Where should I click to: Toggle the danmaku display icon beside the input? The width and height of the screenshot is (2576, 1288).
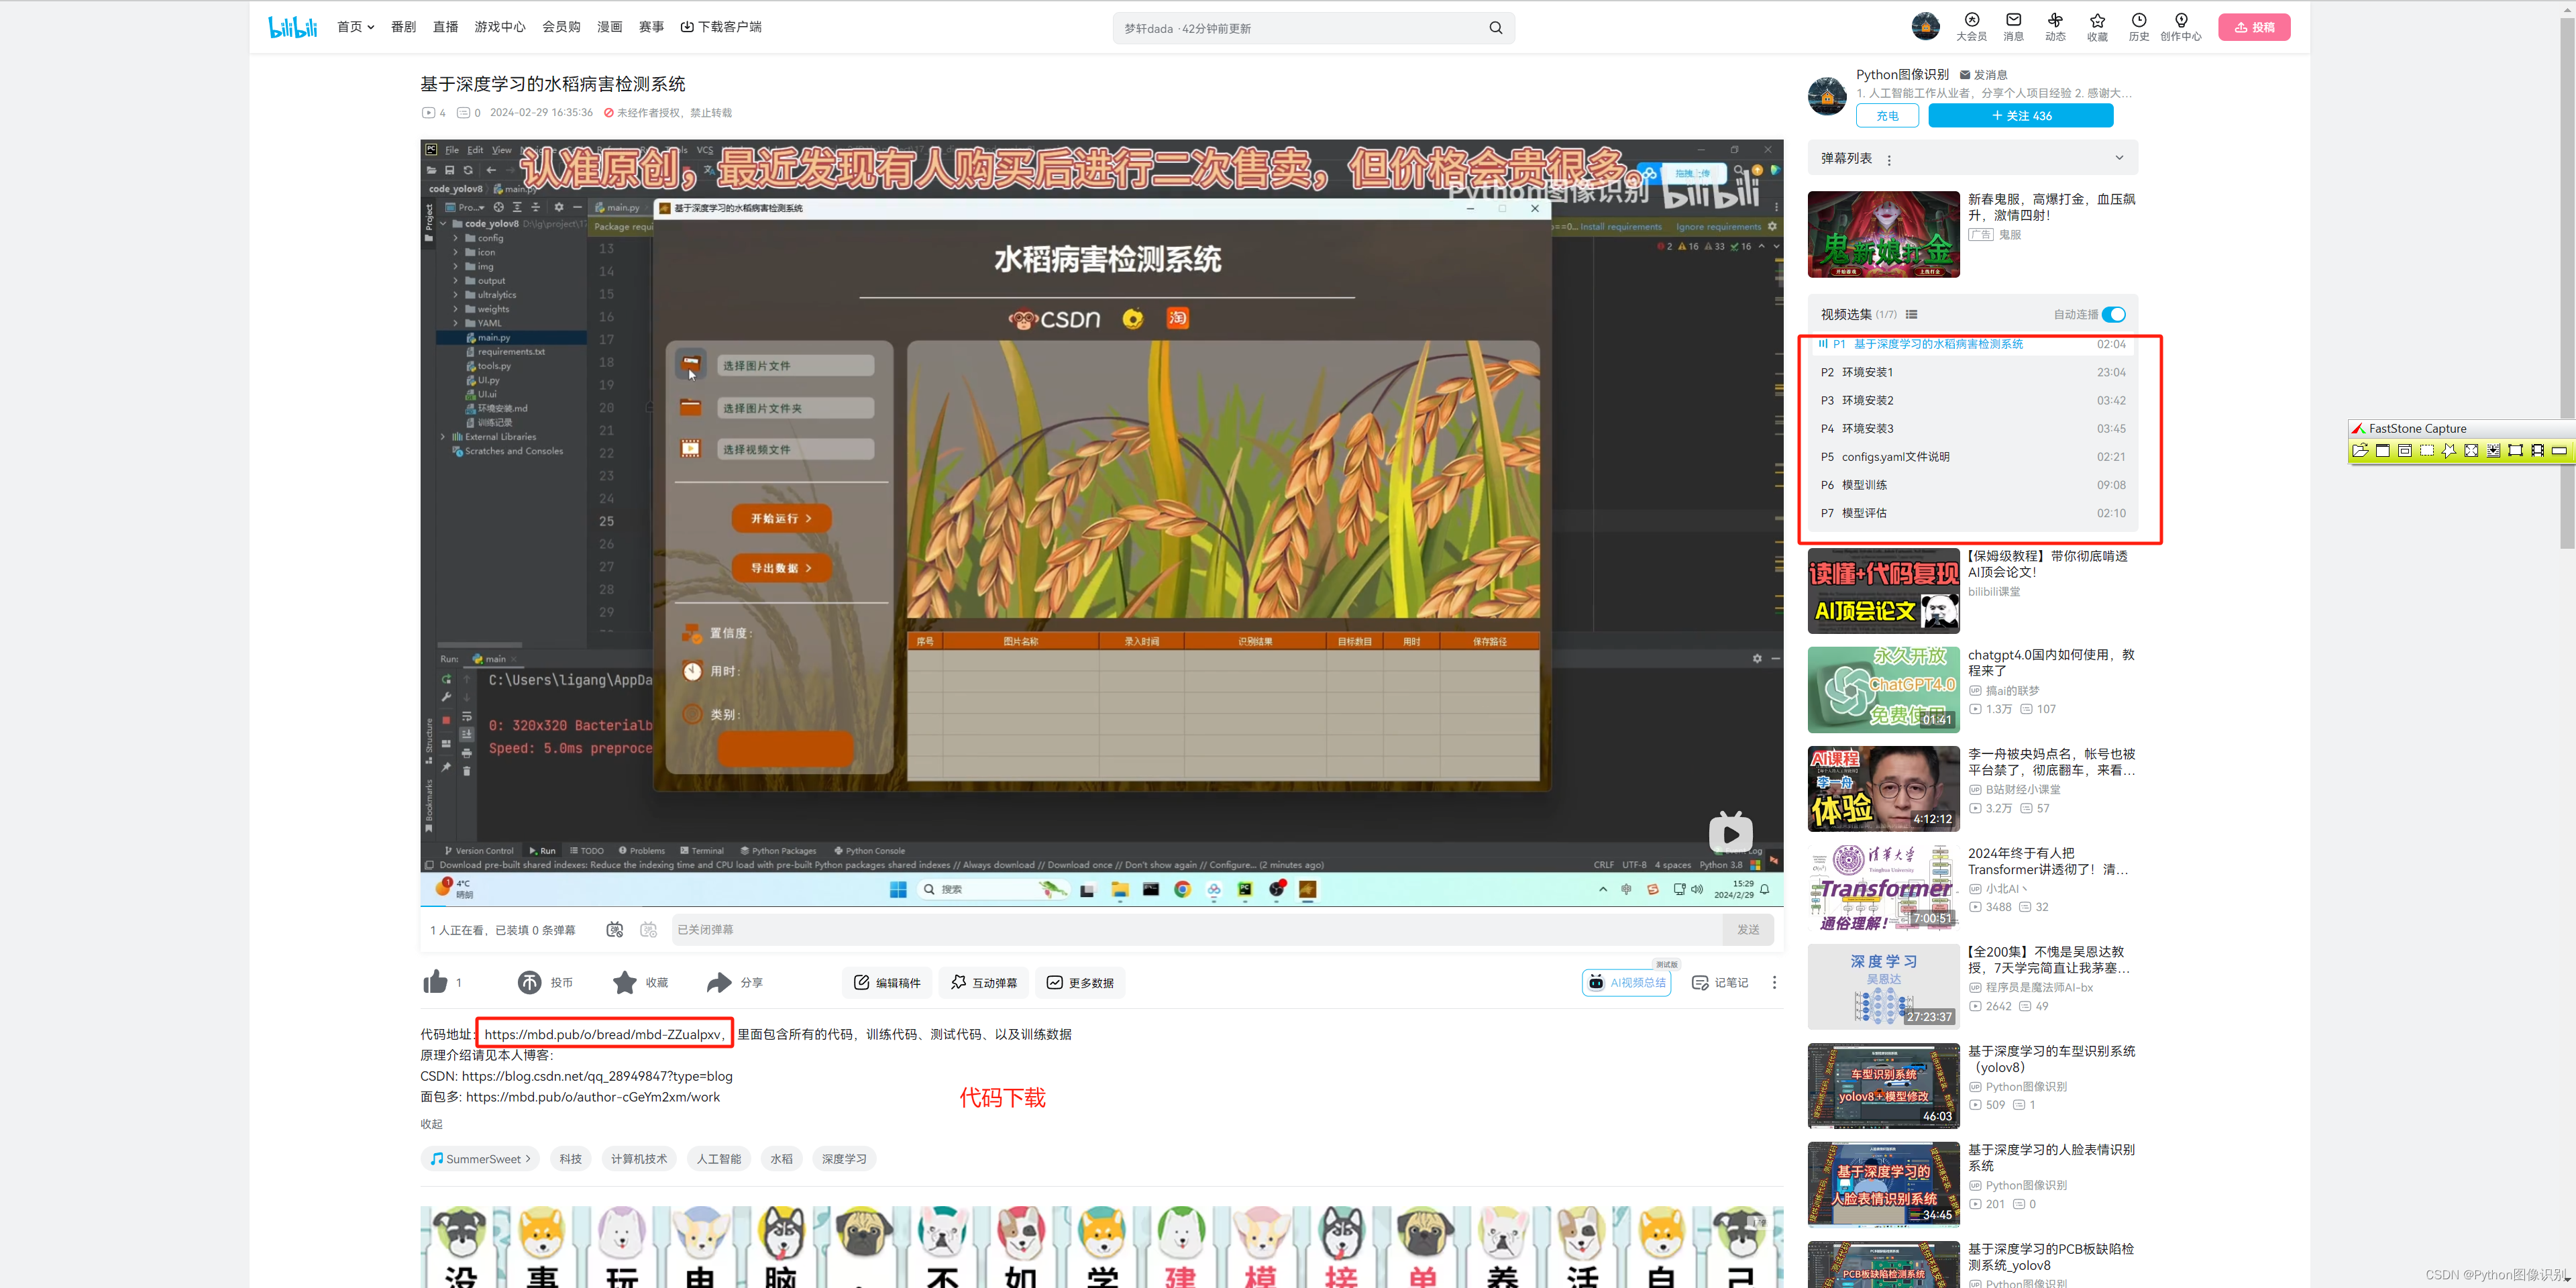click(x=615, y=930)
